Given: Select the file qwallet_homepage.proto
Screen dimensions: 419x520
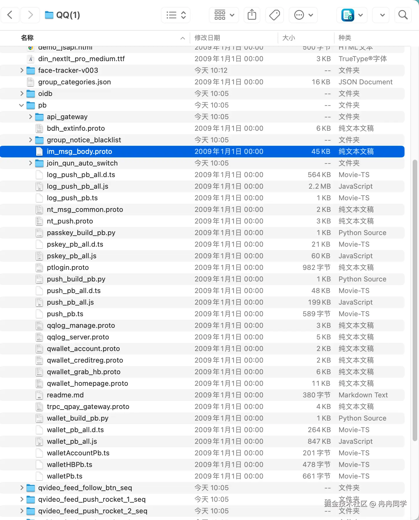Looking at the screenshot, I should coord(202,383).
